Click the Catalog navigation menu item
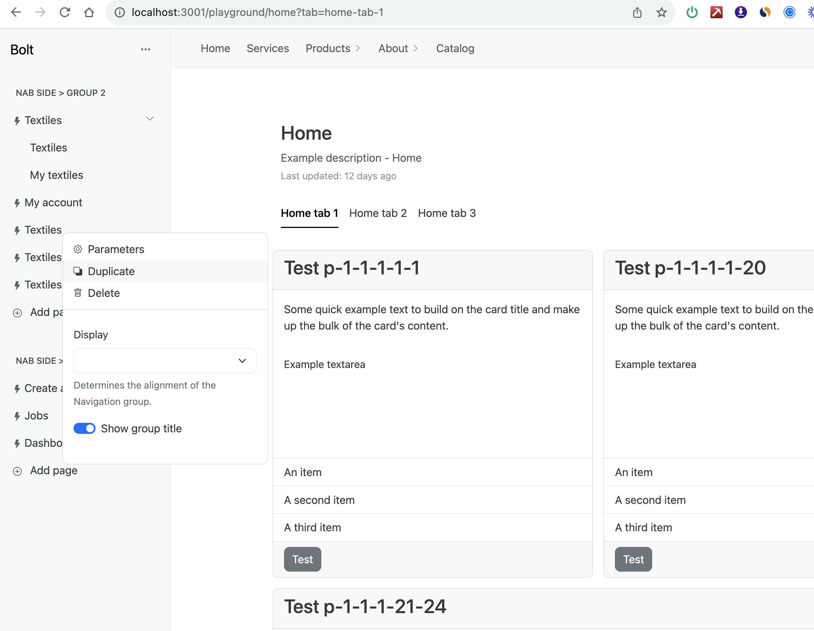814x631 pixels. click(455, 48)
